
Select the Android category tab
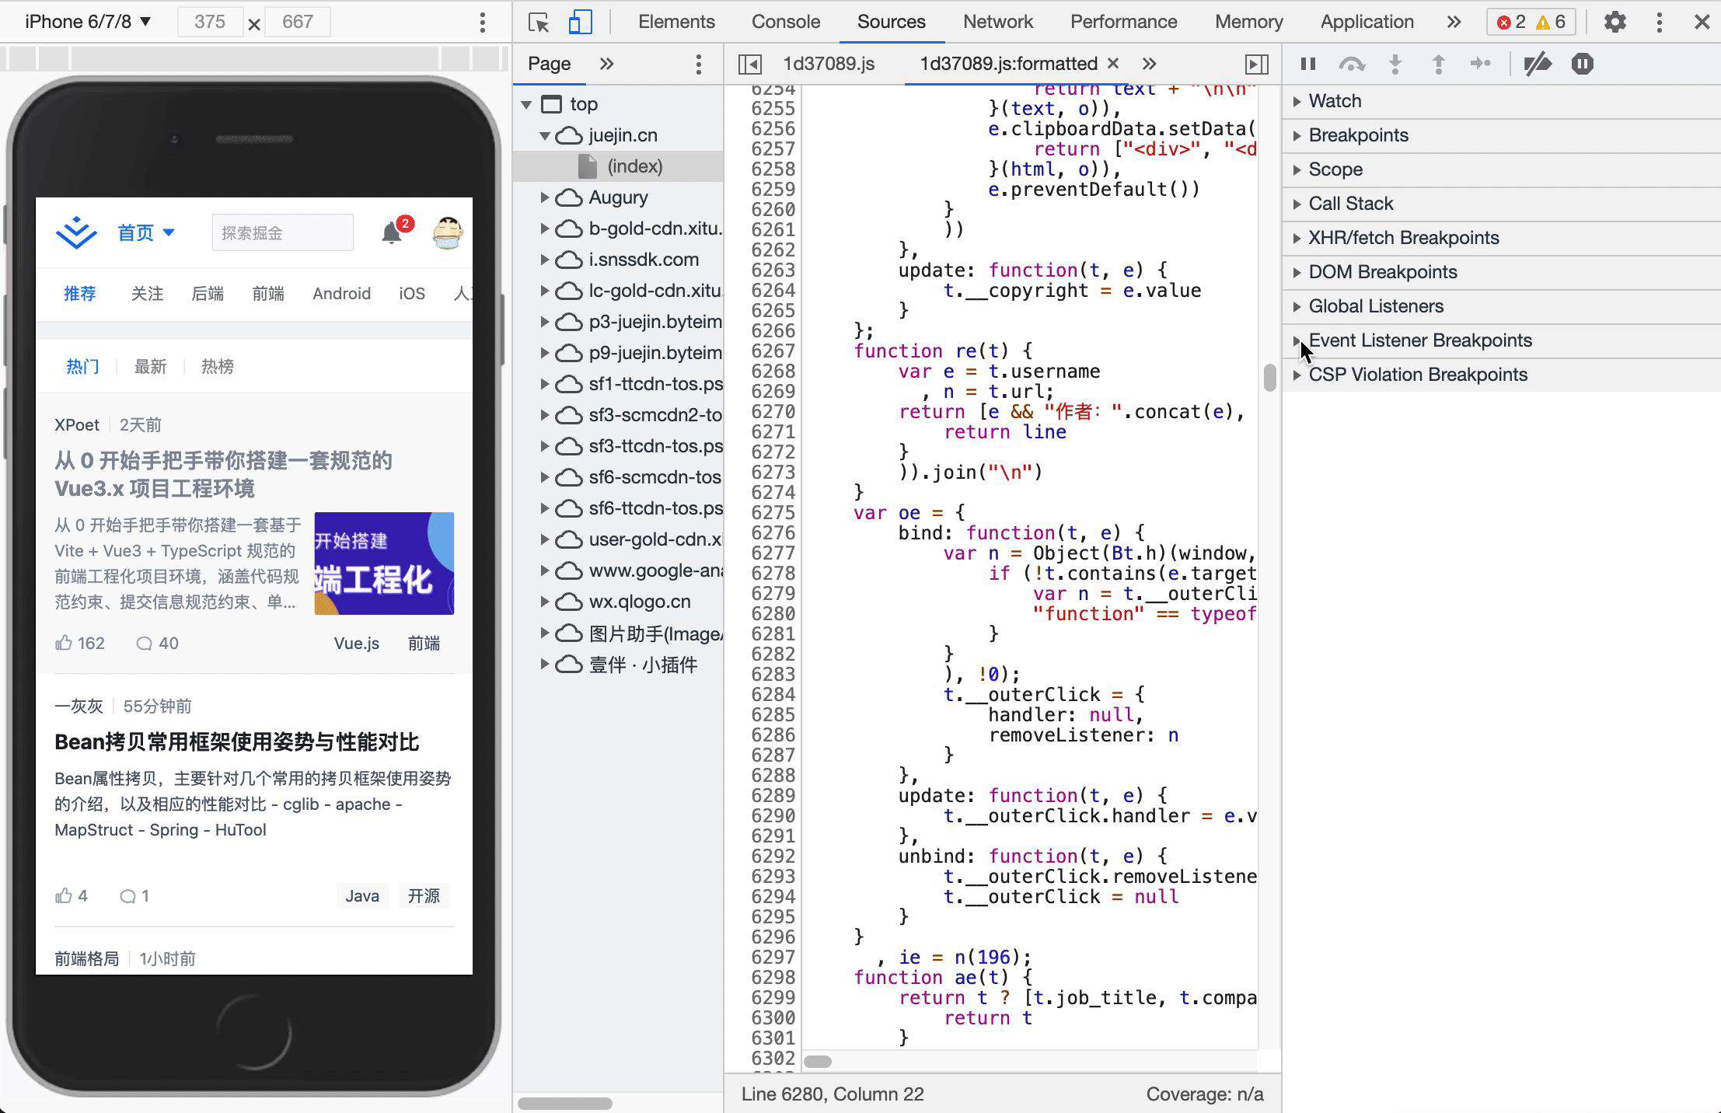(341, 294)
